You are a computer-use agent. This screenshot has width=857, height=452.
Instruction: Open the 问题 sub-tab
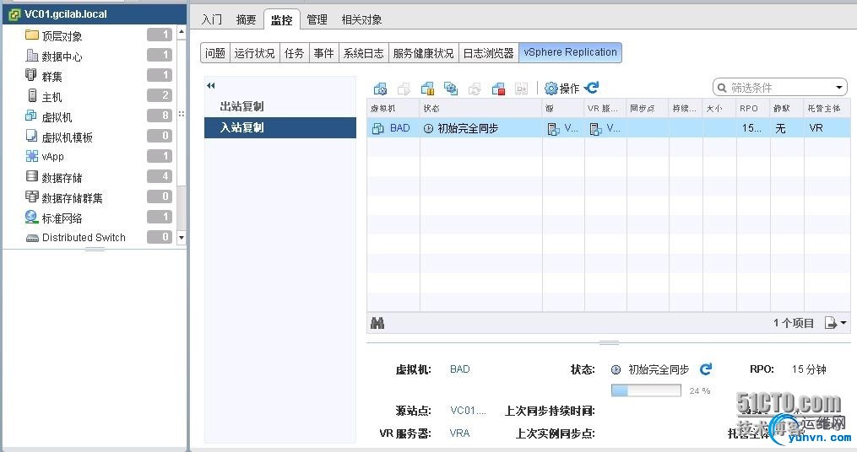[x=215, y=53]
